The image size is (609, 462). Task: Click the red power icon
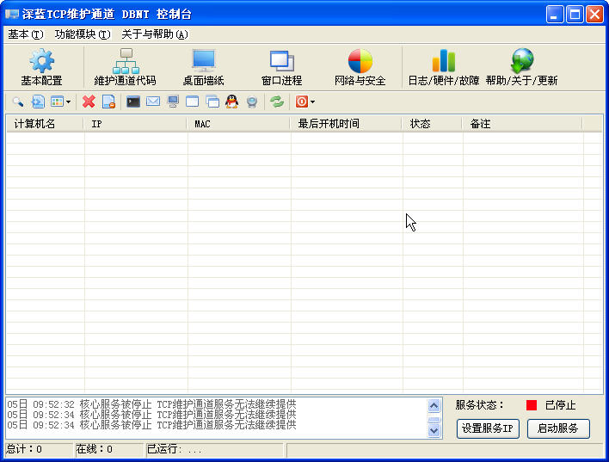pyautogui.click(x=301, y=102)
